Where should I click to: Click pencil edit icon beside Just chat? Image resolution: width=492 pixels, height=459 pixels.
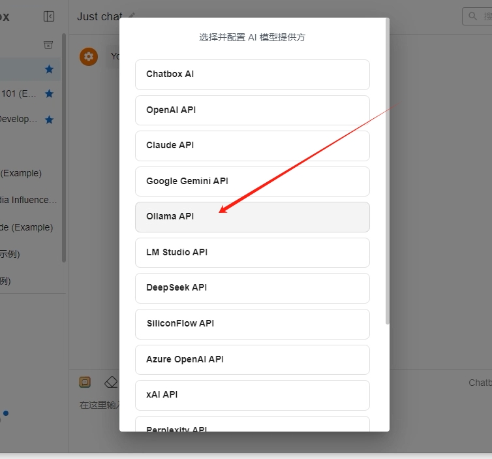(132, 15)
